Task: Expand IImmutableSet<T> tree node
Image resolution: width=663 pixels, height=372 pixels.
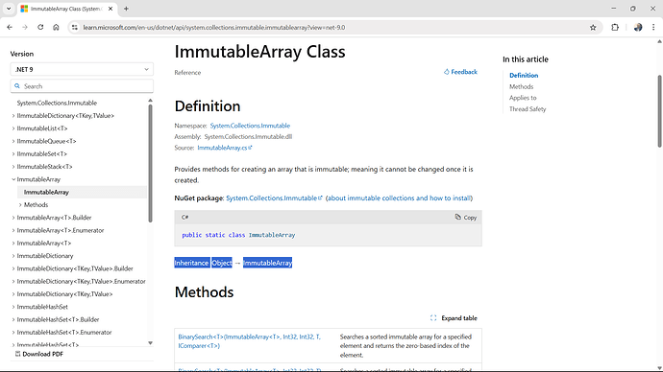Action: [13, 154]
